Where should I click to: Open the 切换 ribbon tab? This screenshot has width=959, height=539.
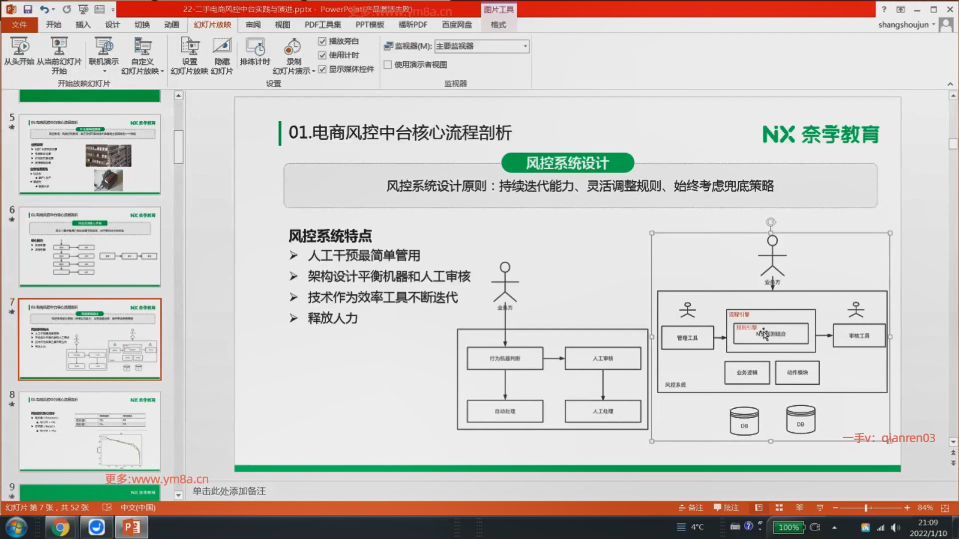point(142,25)
